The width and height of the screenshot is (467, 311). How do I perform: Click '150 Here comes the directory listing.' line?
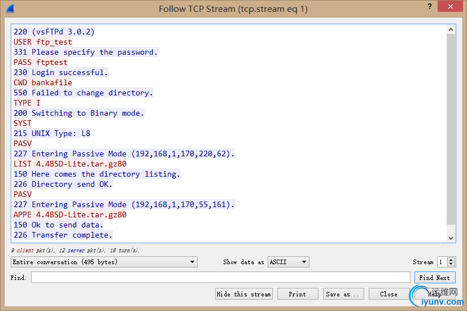pos(97,174)
